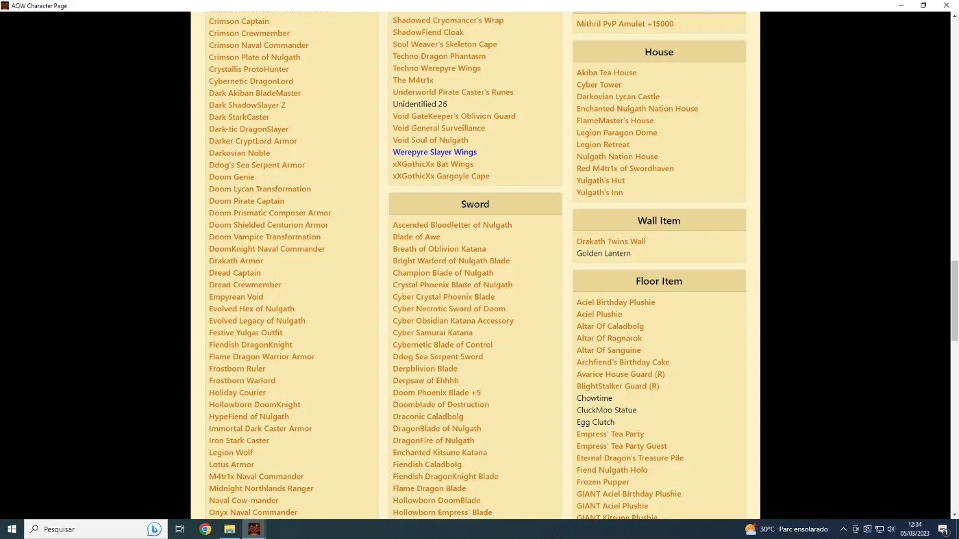This screenshot has height=539, width=959.
Task: Click the Pesquisar search field
Action: [96, 529]
